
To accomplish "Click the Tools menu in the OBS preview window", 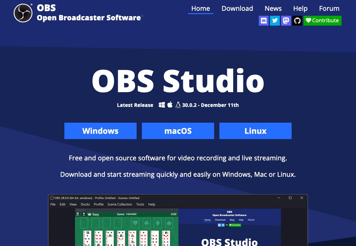I will [140, 204].
